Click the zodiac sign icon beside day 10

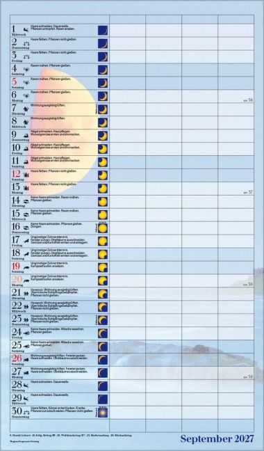point(26,149)
